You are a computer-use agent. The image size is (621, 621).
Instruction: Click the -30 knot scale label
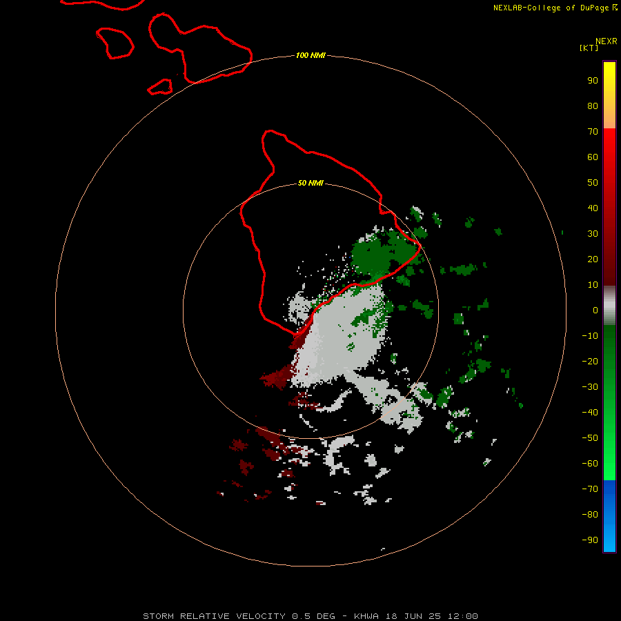click(590, 387)
